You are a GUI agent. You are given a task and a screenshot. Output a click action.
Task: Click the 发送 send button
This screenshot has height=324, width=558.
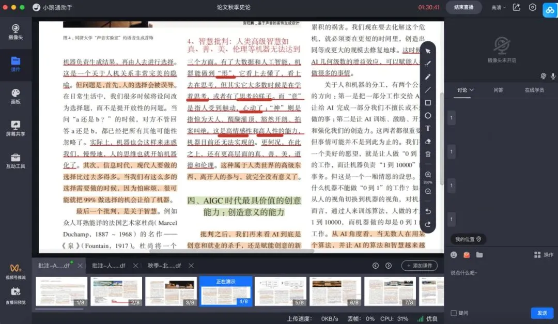(542, 313)
